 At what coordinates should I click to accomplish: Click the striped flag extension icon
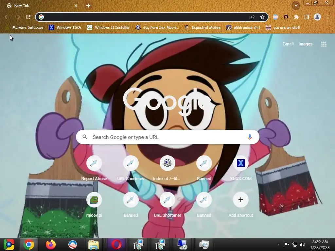(x=275, y=17)
